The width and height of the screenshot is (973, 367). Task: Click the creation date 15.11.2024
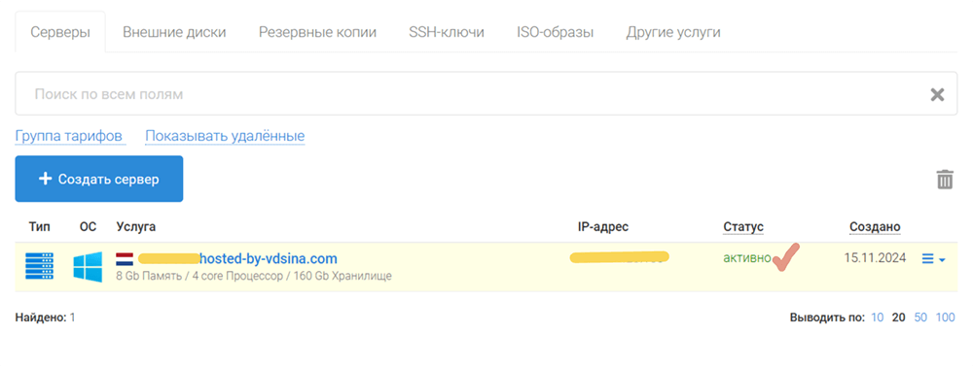tap(875, 257)
